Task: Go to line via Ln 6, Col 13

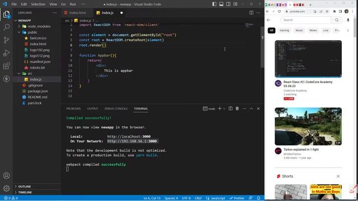Action: tap(152, 198)
